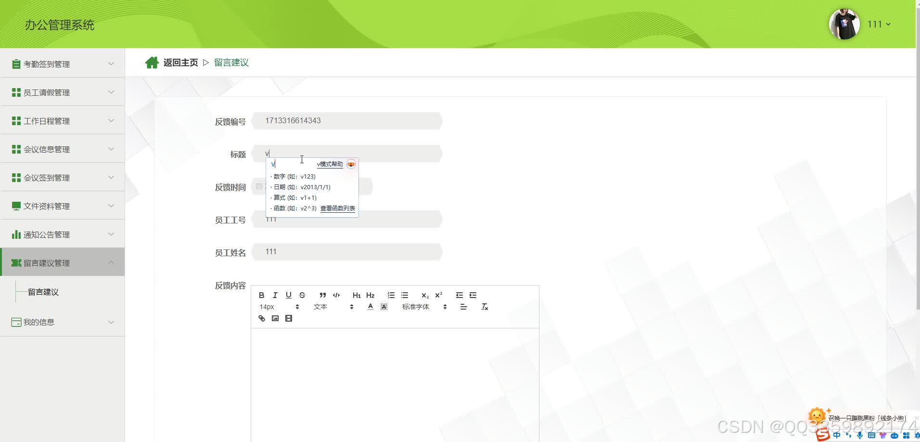
Task: Toggle Chinese/English input on the Sogou bar
Action: (x=837, y=435)
